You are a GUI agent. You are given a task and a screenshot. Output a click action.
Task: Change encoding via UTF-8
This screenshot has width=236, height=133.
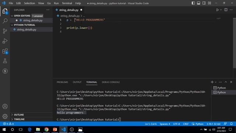click(176, 124)
